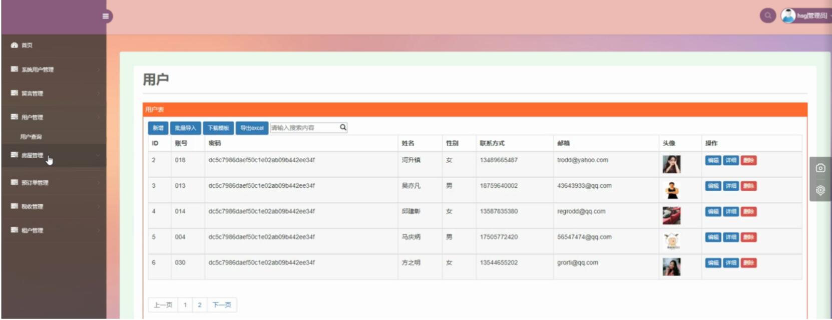View details for account 013
This screenshot has width=832, height=320.
coord(731,186)
